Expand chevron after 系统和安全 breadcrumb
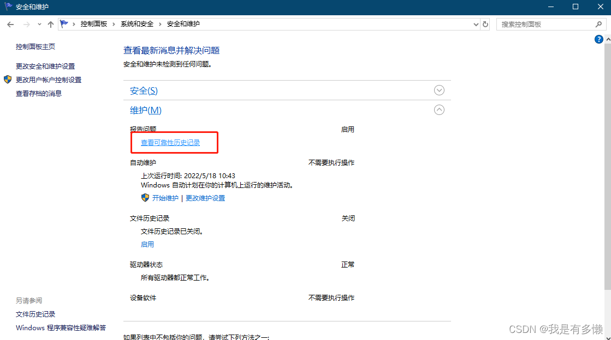 click(160, 24)
